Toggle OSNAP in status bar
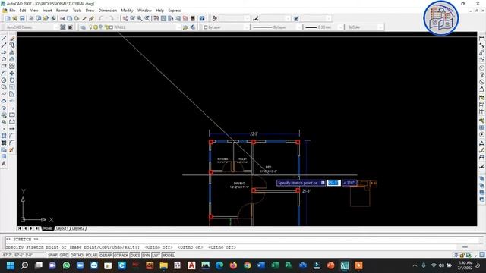 tap(106, 255)
